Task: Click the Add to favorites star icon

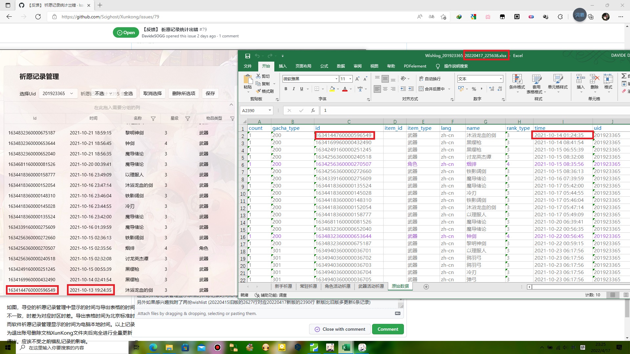Action: [x=444, y=17]
